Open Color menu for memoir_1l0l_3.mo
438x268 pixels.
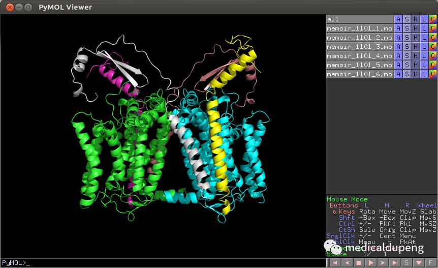coord(433,47)
